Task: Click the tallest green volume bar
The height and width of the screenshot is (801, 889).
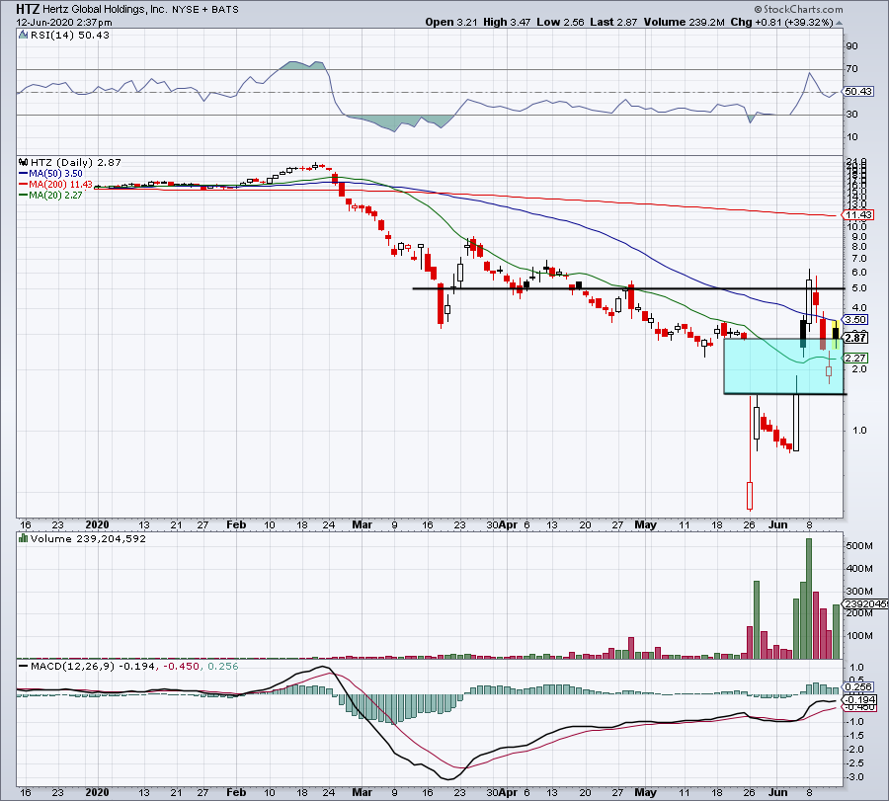Action: pyautogui.click(x=808, y=598)
